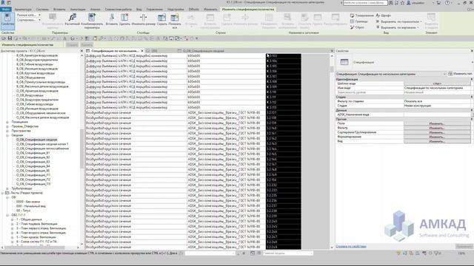Click Изменить for Сортировка/Группирование
Viewport: 474px width, 266px height.
click(x=437, y=132)
